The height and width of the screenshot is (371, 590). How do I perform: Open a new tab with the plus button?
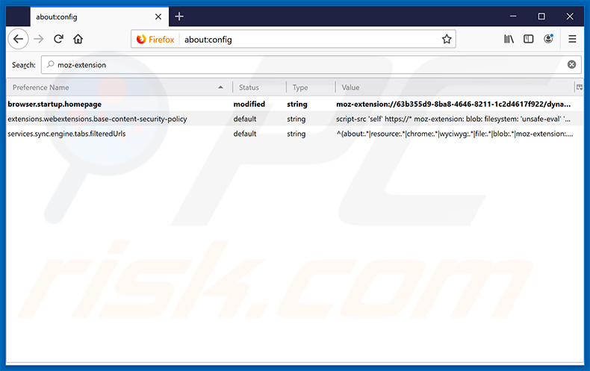179,16
